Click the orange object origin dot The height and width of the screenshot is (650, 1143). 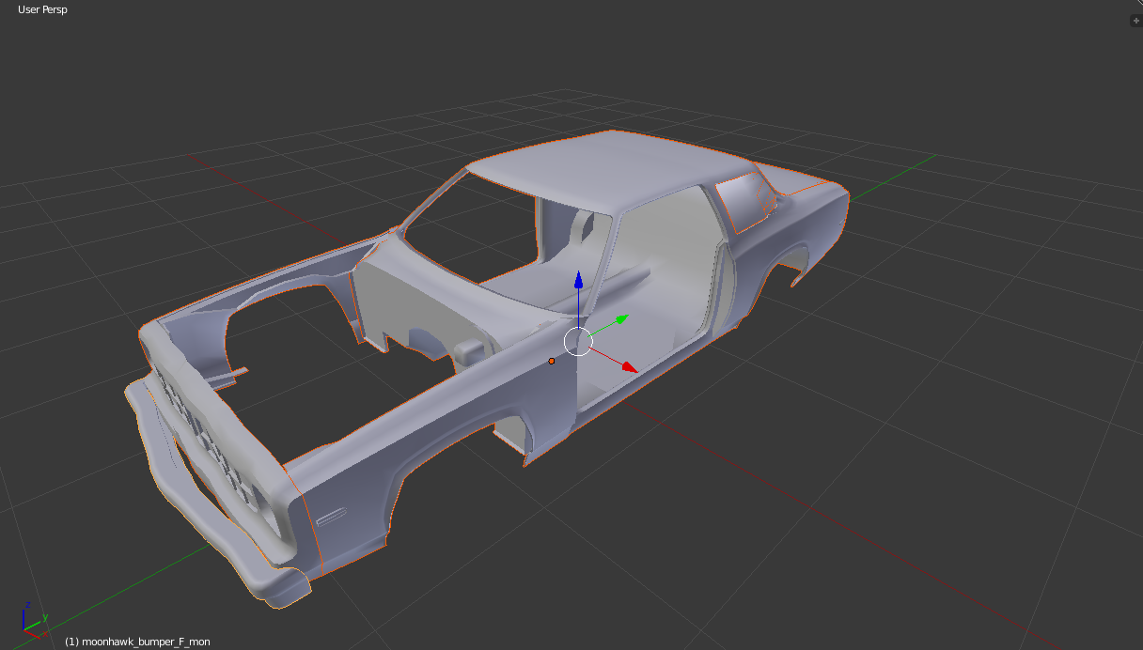pos(552,361)
